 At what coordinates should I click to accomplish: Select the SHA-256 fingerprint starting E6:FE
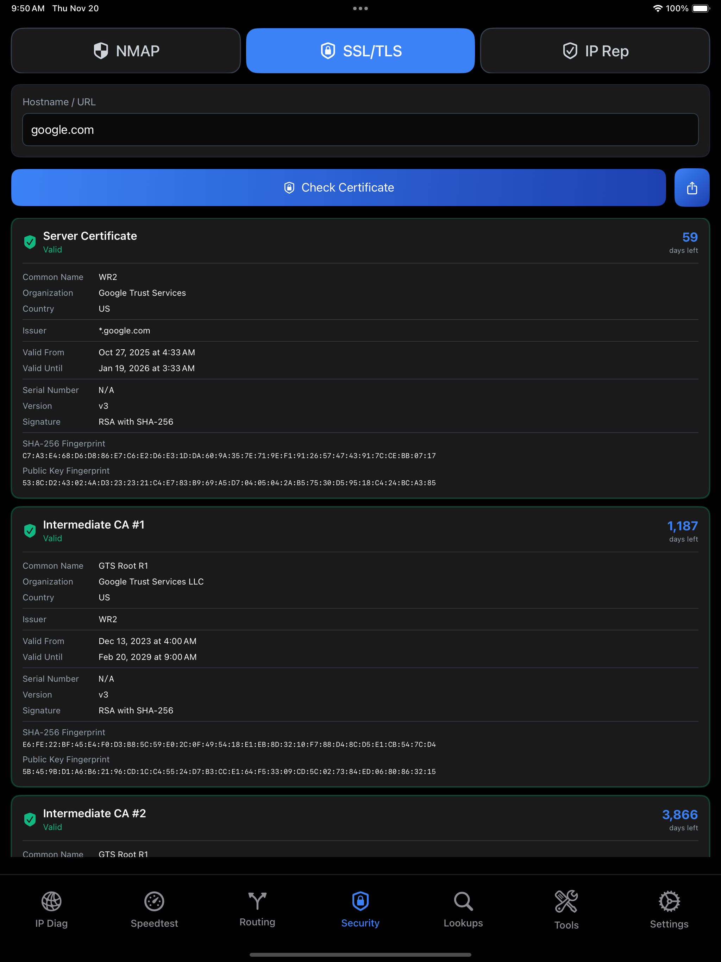click(x=229, y=744)
